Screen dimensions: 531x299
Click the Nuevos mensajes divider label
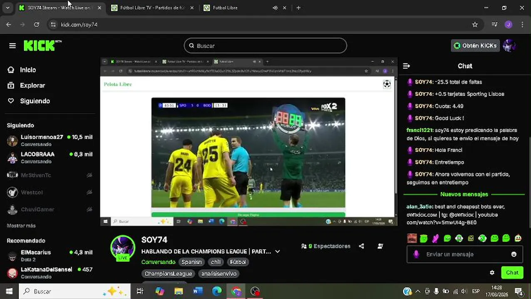[x=464, y=194]
